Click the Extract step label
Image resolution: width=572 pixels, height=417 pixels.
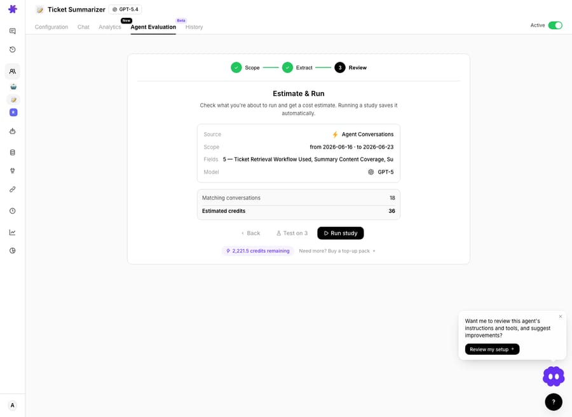click(304, 67)
